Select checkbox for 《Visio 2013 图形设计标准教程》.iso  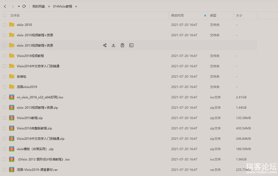tap(5, 159)
